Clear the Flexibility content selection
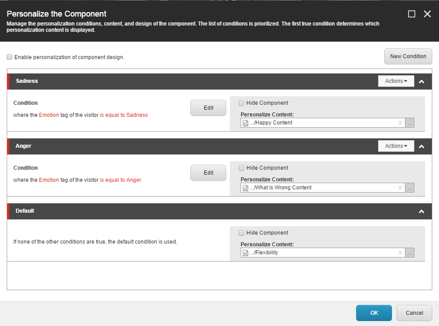Viewport: 439px width, 326px height. pos(400,253)
